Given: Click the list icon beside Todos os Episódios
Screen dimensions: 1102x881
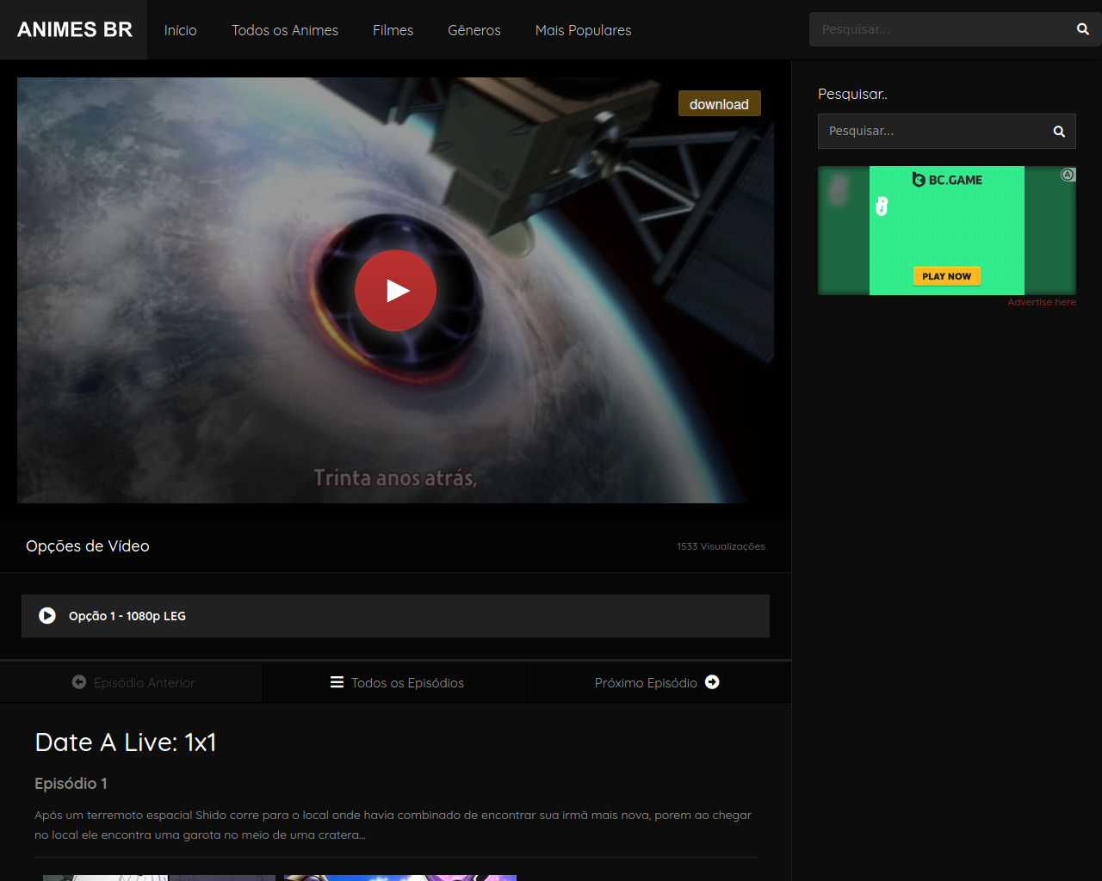Looking at the screenshot, I should click(x=337, y=682).
